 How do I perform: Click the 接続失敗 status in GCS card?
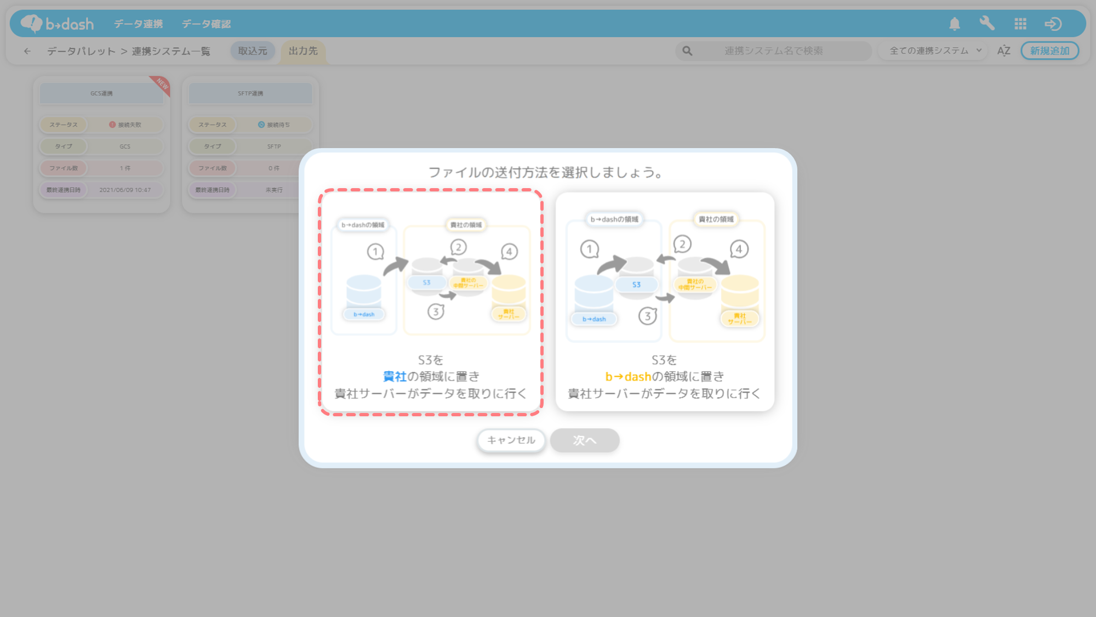(x=125, y=124)
